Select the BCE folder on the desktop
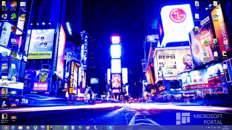The width and height of the screenshot is (232, 130). pos(197,5)
